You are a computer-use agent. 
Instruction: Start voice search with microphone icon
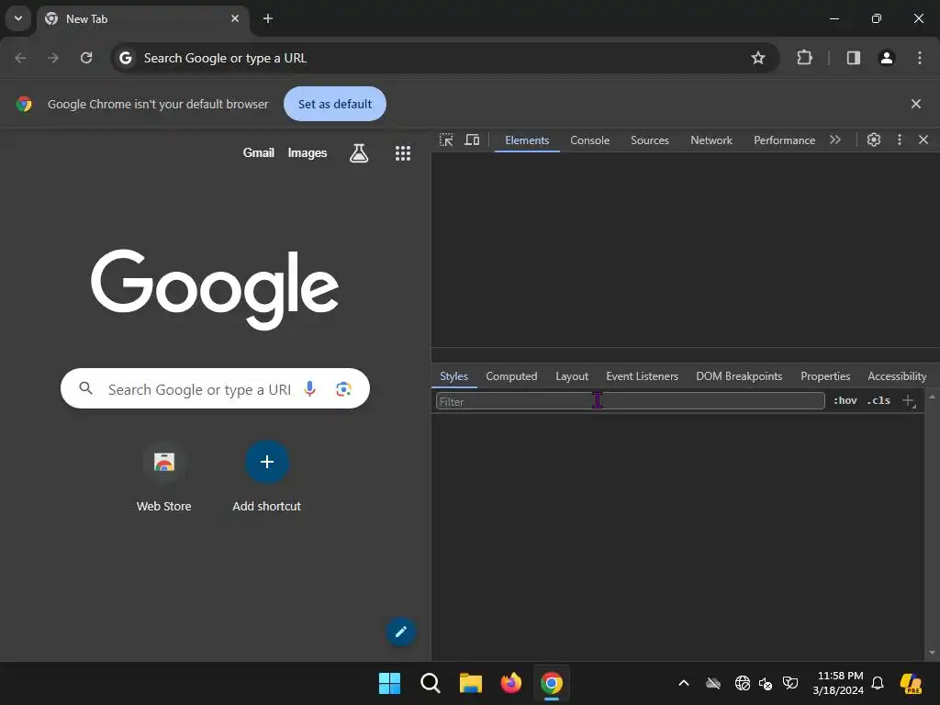click(310, 389)
